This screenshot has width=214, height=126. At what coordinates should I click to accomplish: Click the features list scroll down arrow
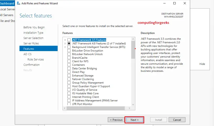133,105
